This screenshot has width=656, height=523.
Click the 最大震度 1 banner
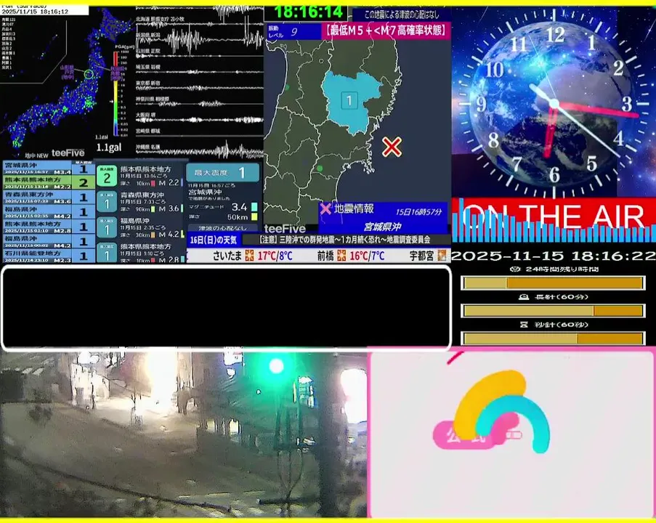tap(222, 172)
